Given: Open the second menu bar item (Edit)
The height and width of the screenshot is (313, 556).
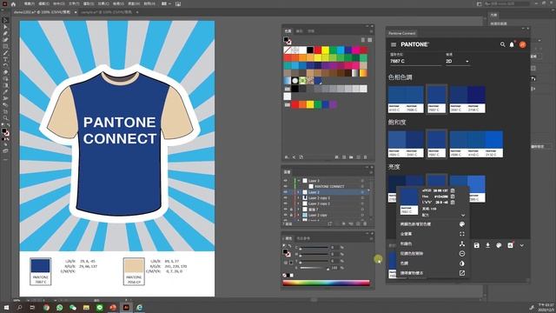Looking at the screenshot, I should pos(44,3).
